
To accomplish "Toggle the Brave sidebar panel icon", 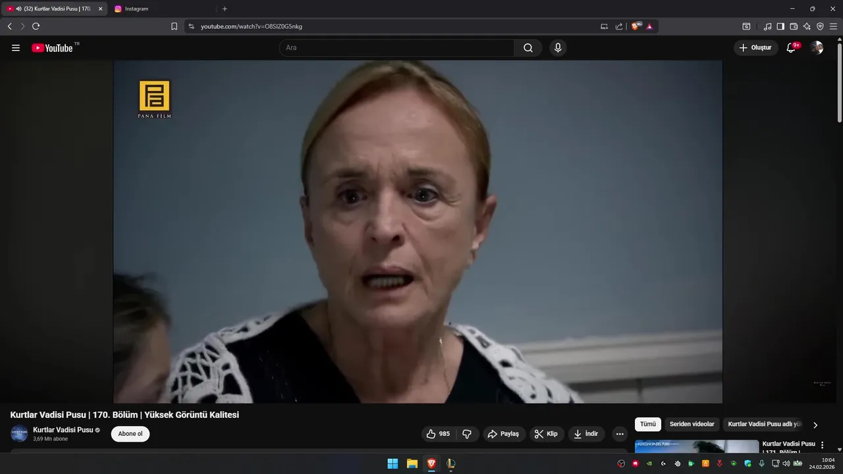I will (x=780, y=26).
